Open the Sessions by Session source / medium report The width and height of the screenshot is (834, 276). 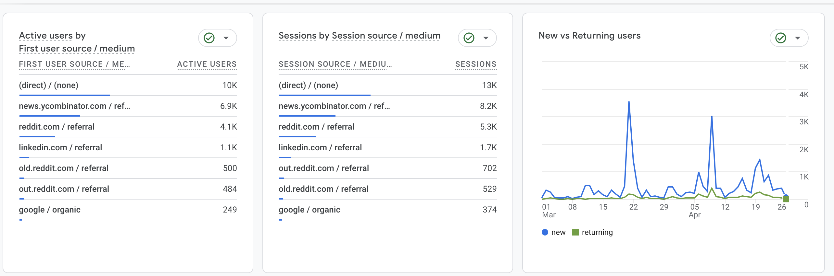pos(359,36)
